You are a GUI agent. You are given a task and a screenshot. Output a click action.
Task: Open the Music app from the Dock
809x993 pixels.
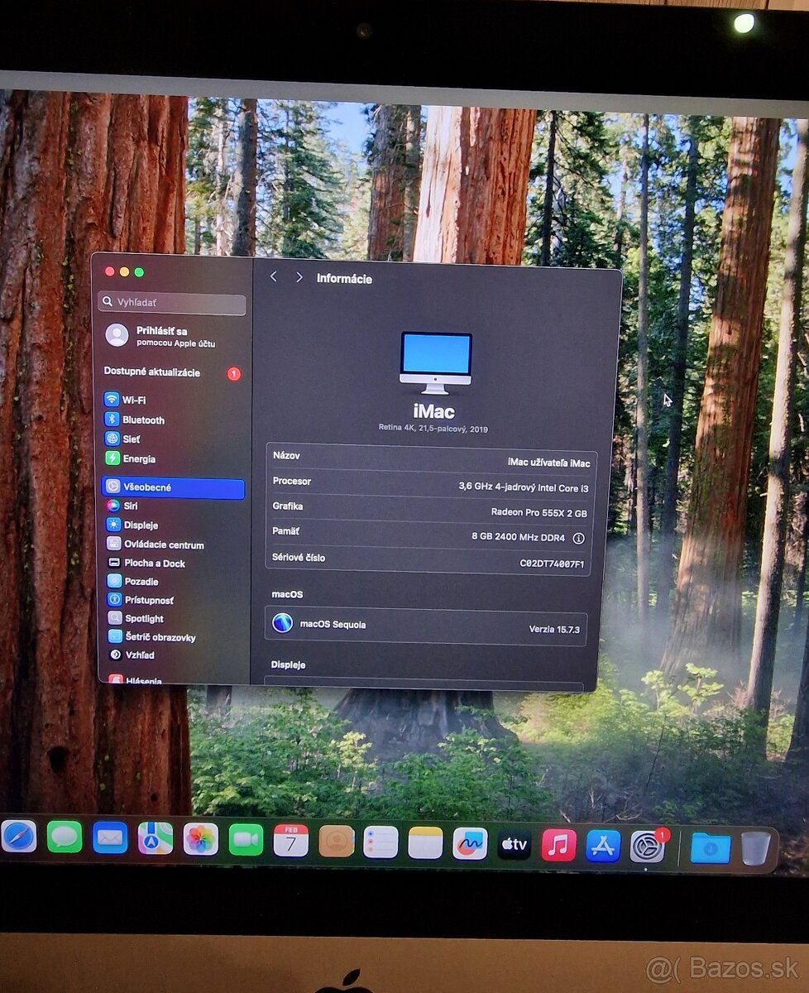click(x=560, y=843)
